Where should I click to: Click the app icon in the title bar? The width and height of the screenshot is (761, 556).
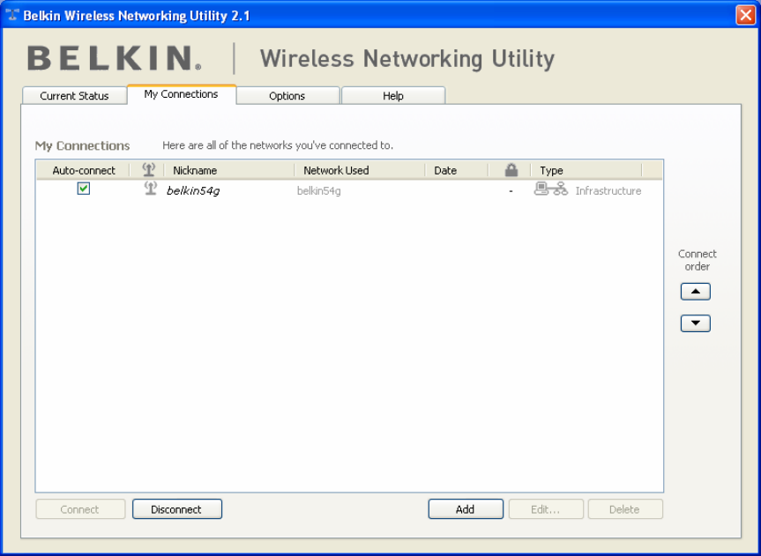11,15
